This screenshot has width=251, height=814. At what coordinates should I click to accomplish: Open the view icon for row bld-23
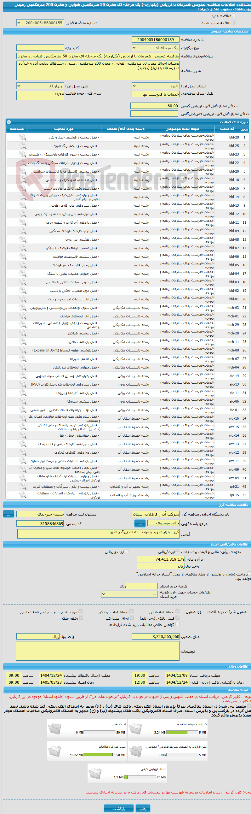(x=22, y=154)
